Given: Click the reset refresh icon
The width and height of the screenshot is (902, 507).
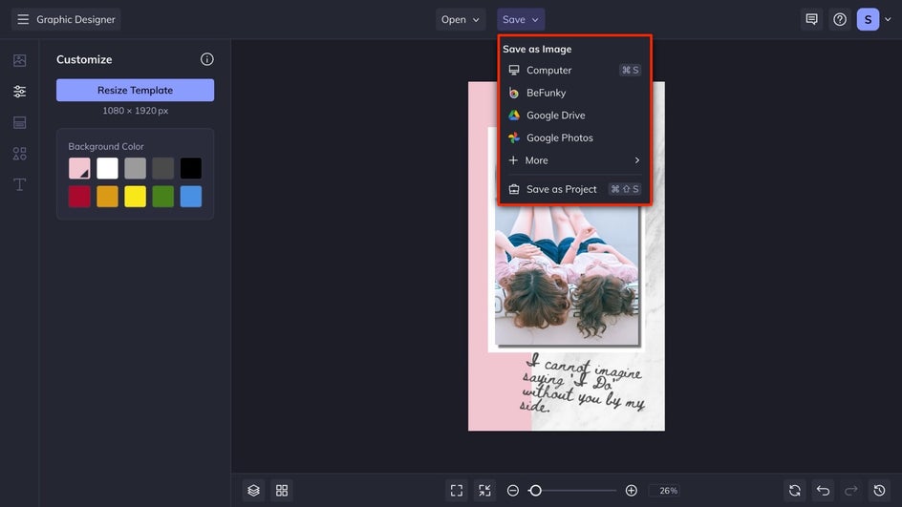Looking at the screenshot, I should (x=795, y=491).
